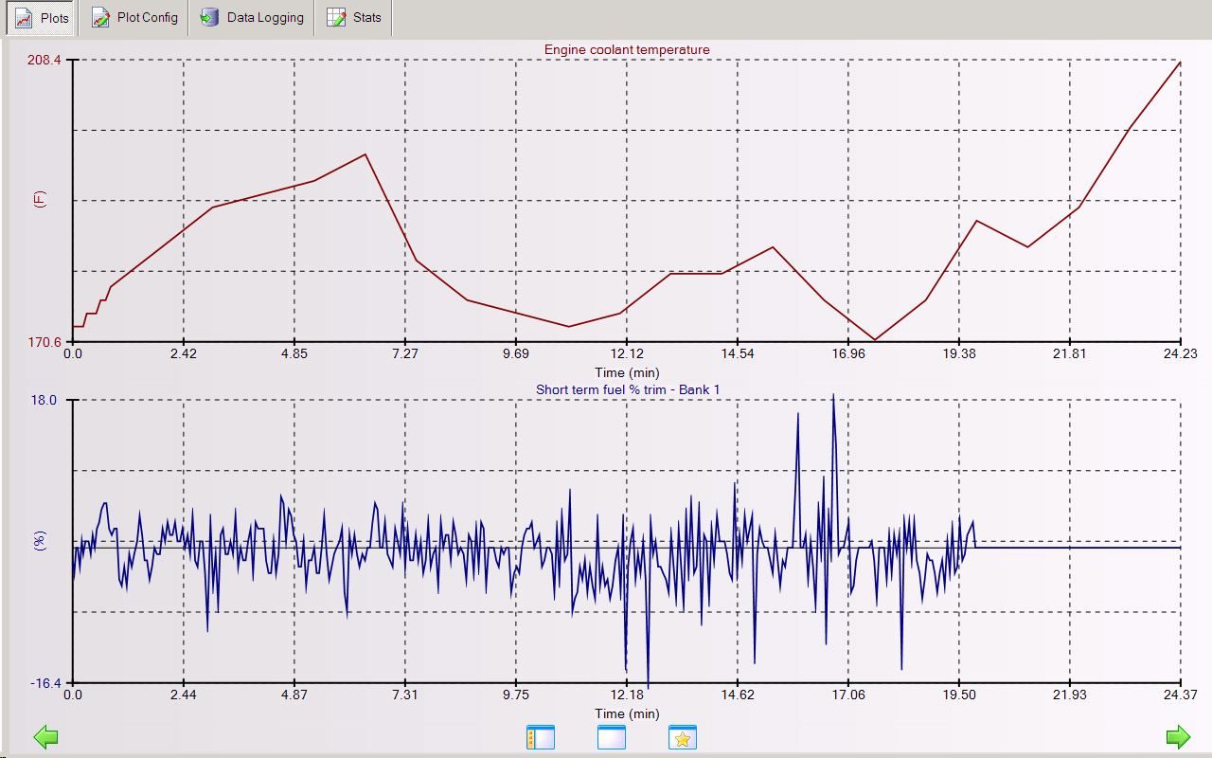Screen dimensions: 1212x758
Task: Click the -16.4 minimum value on fuel trim axis
Action: 45,683
